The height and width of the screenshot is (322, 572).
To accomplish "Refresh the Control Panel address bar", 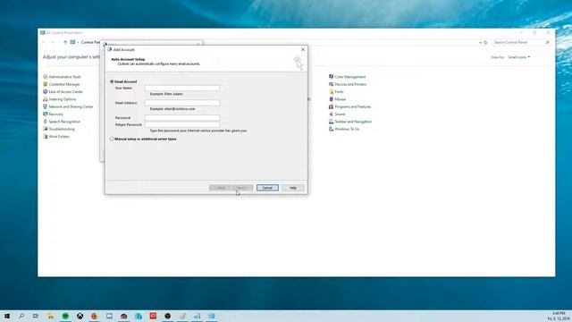I will click(486, 42).
